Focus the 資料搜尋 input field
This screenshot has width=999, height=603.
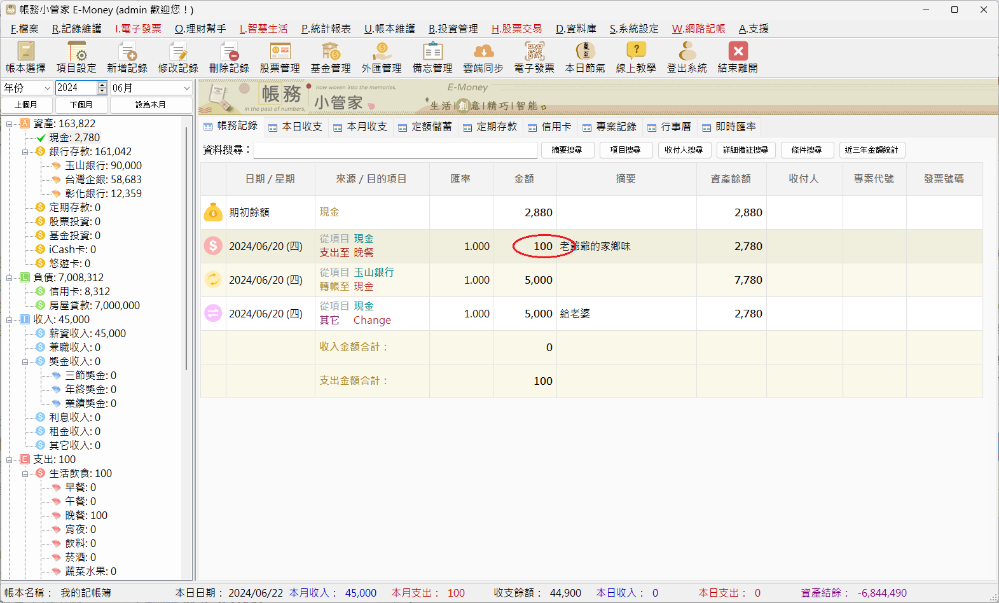(x=395, y=150)
